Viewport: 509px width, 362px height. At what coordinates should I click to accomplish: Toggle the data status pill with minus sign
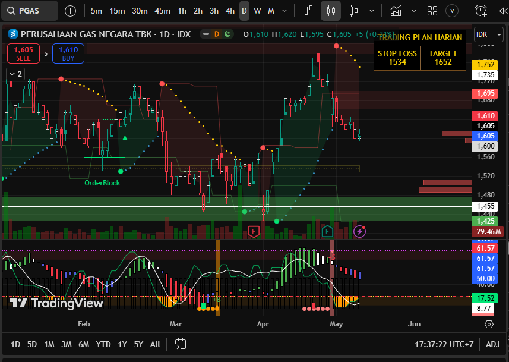pos(206,34)
